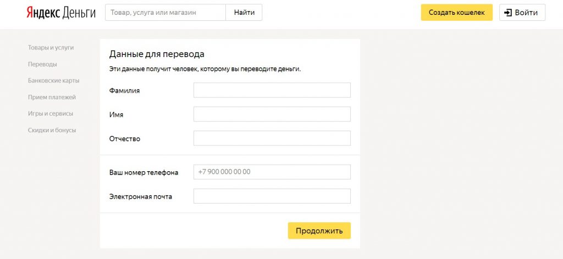Open Товары и услуги in the sidebar
This screenshot has width=563, height=259.
51,48
